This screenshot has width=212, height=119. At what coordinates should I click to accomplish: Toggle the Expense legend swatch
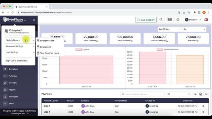pos(79,50)
